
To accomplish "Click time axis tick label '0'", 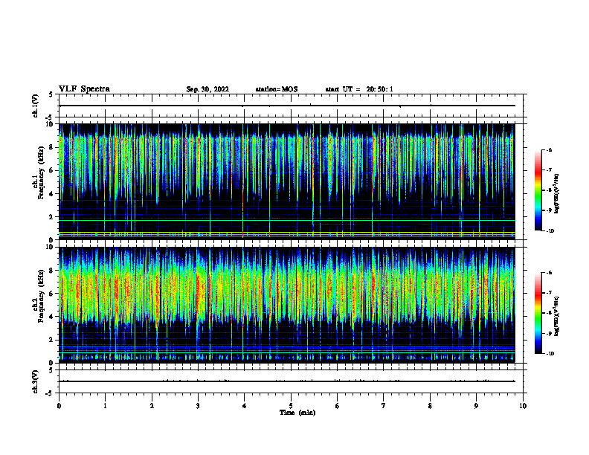I will [x=59, y=406].
